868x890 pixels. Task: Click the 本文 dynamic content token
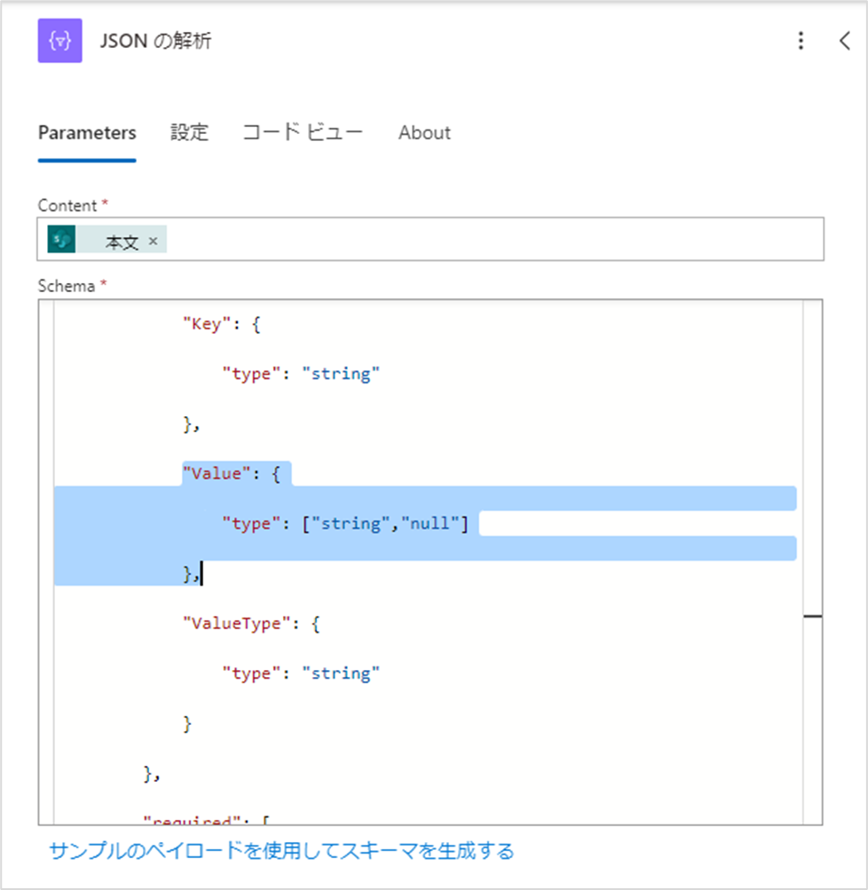pyautogui.click(x=107, y=240)
